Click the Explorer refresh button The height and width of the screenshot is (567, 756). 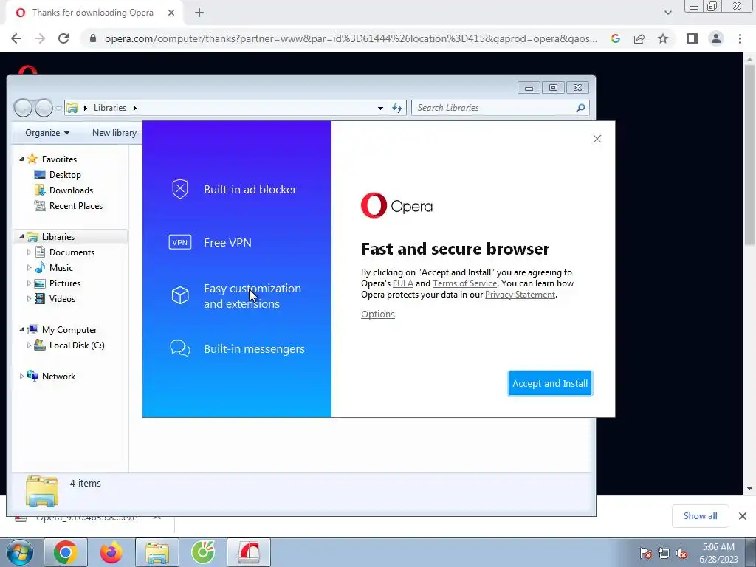click(x=397, y=108)
